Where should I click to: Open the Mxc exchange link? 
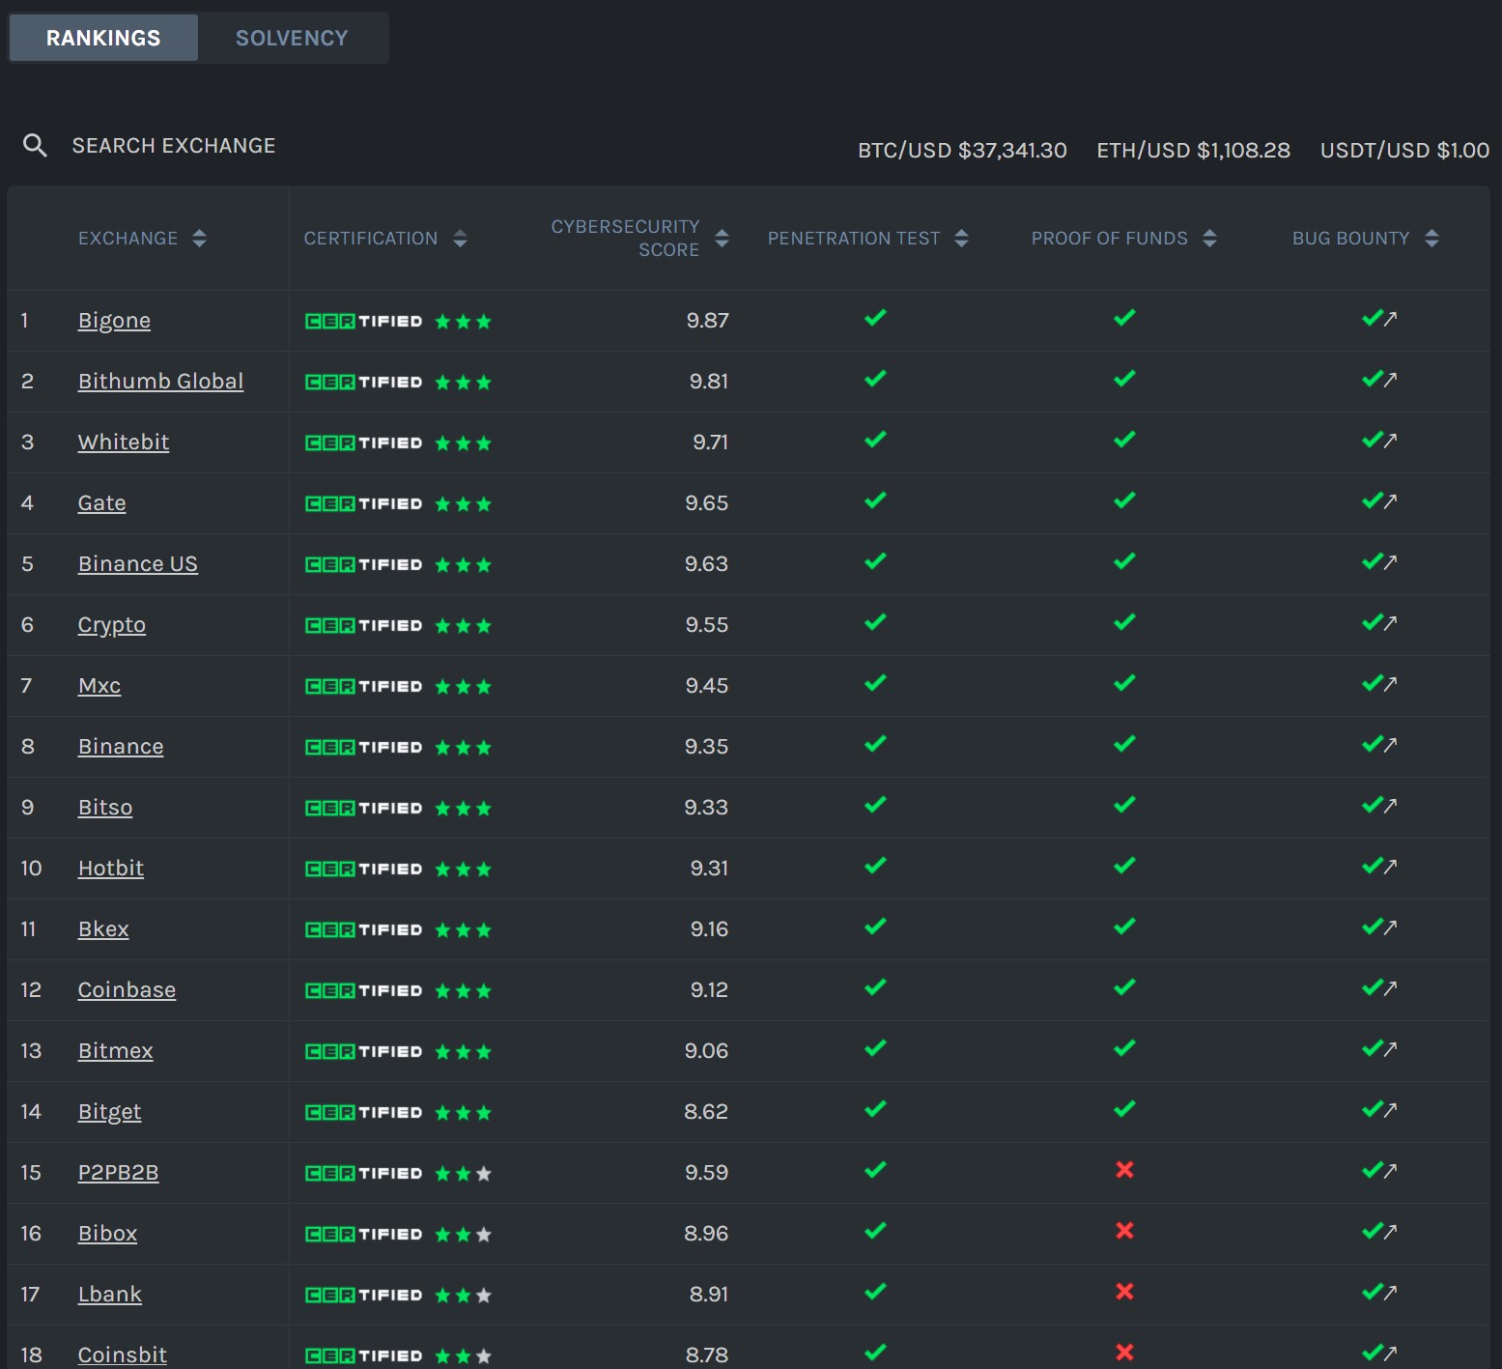pyautogui.click(x=99, y=686)
